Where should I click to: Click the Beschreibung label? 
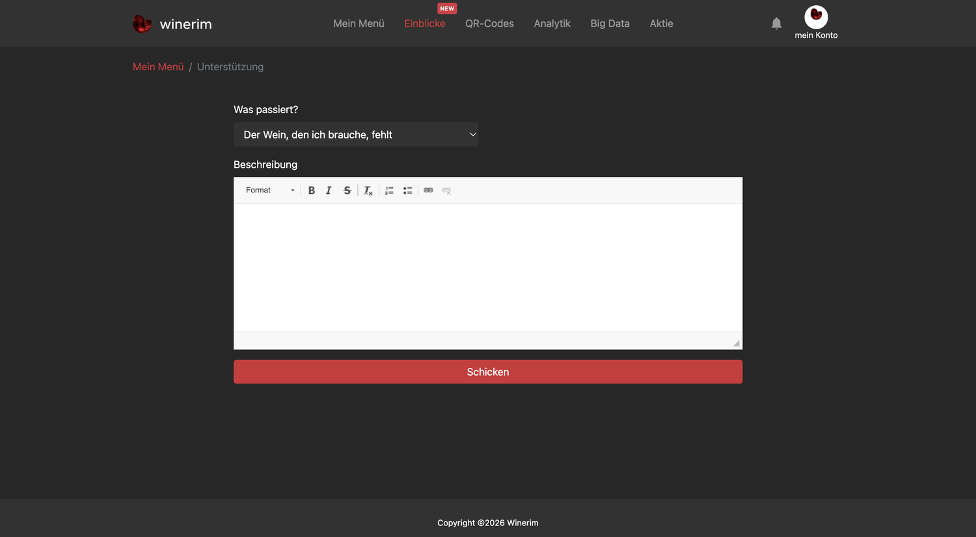click(x=265, y=164)
